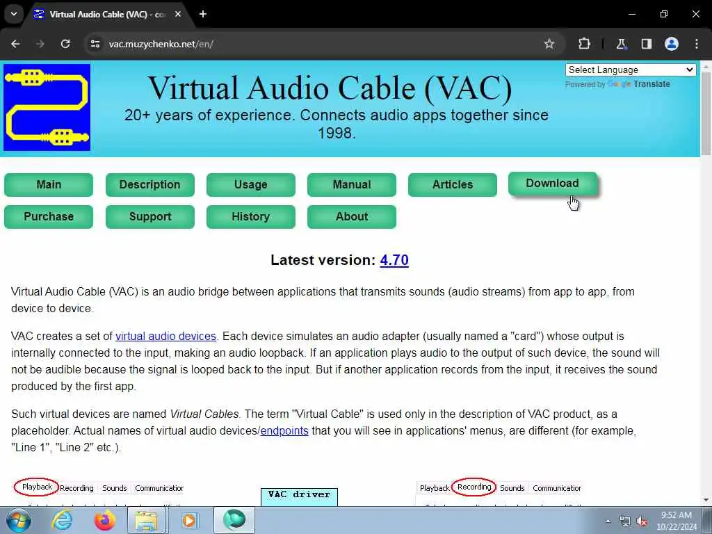Open the Main page button

click(x=49, y=185)
